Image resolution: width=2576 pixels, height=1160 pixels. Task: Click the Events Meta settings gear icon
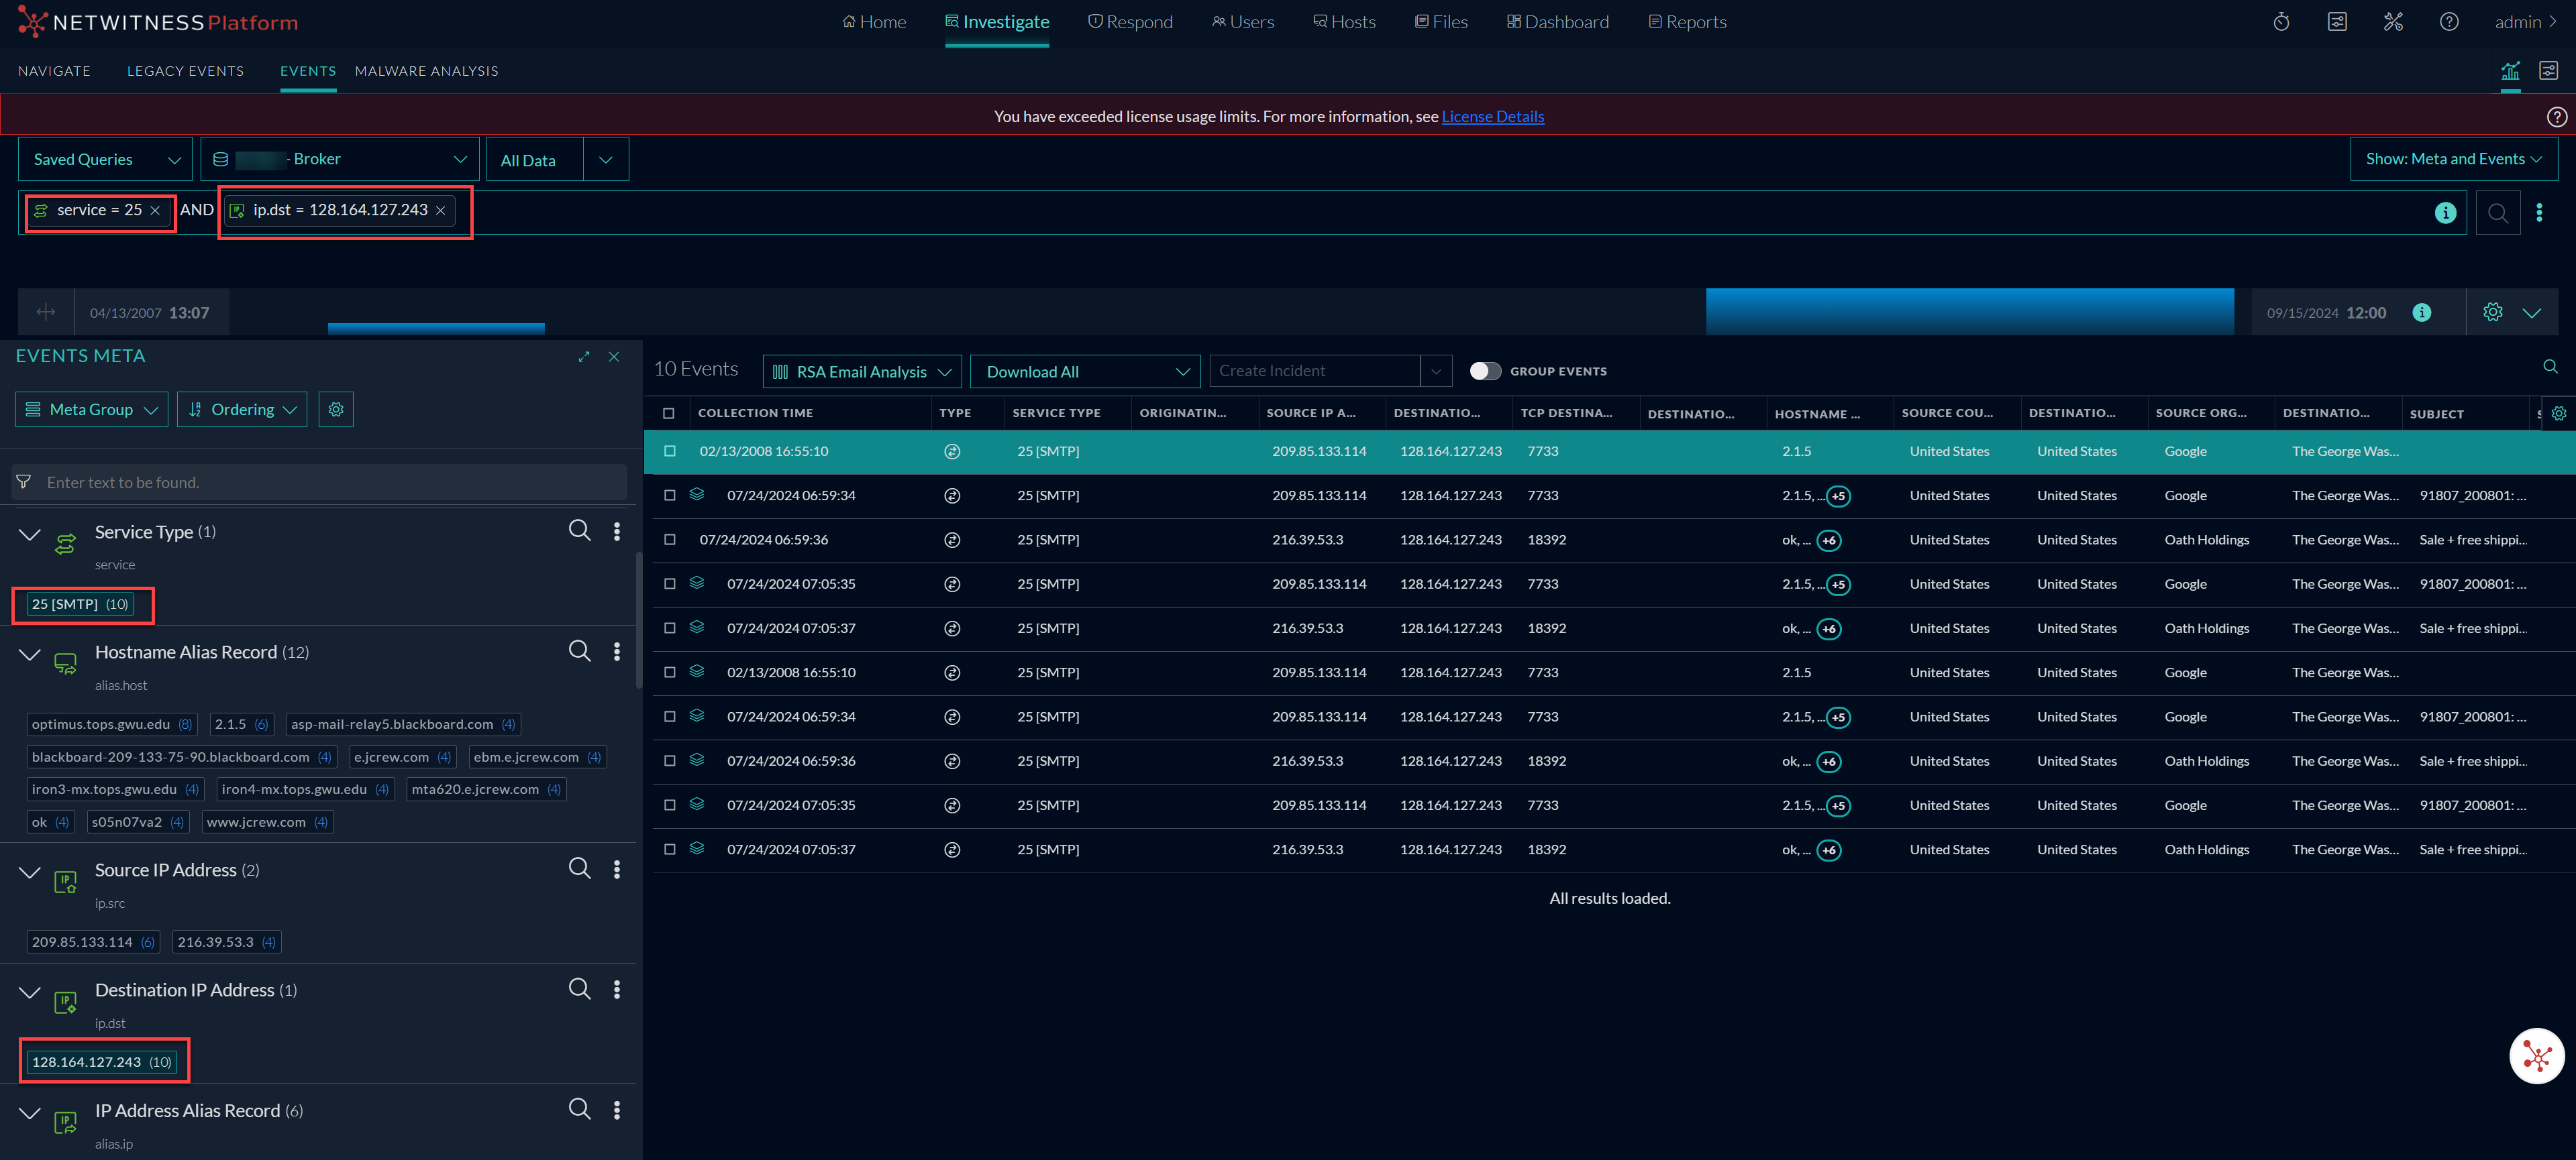pos(336,410)
